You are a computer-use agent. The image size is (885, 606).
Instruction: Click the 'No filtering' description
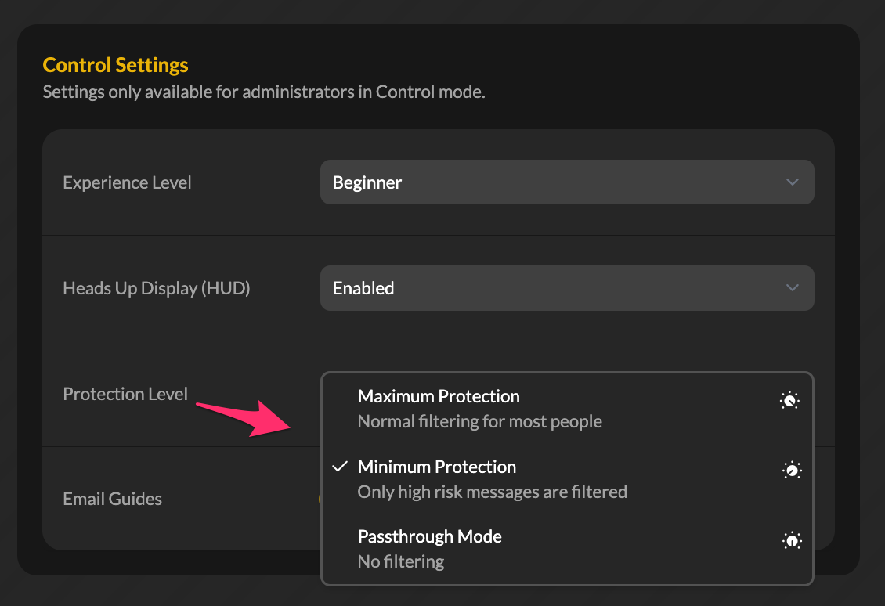(x=401, y=561)
